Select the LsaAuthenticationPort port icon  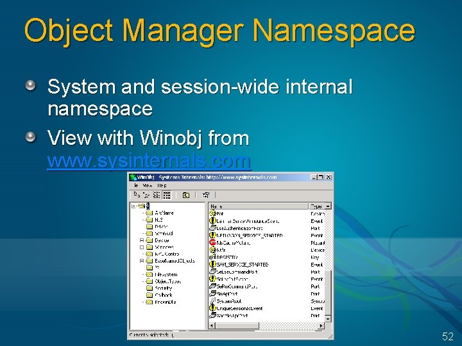(x=212, y=228)
